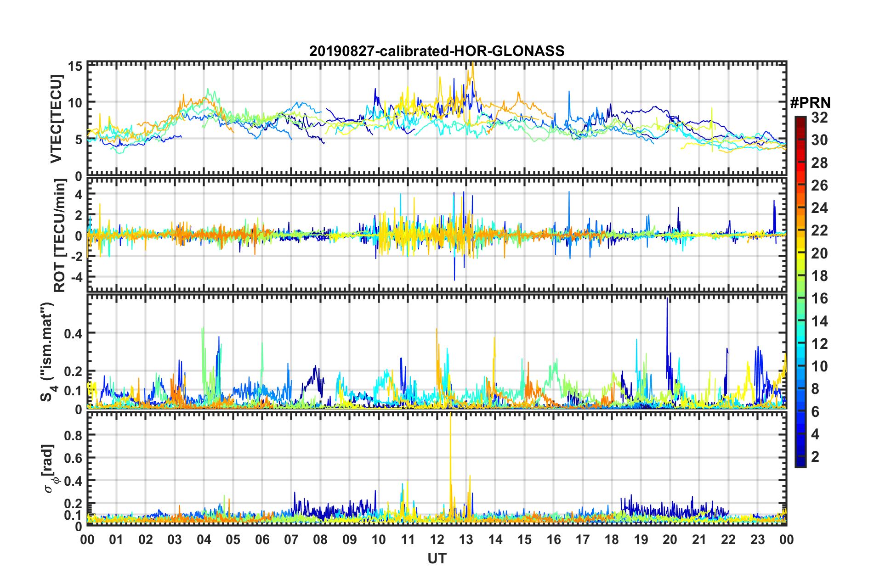874x584 pixels.
Task: Select the "07" hour label on the UT axis
Action: [291, 539]
